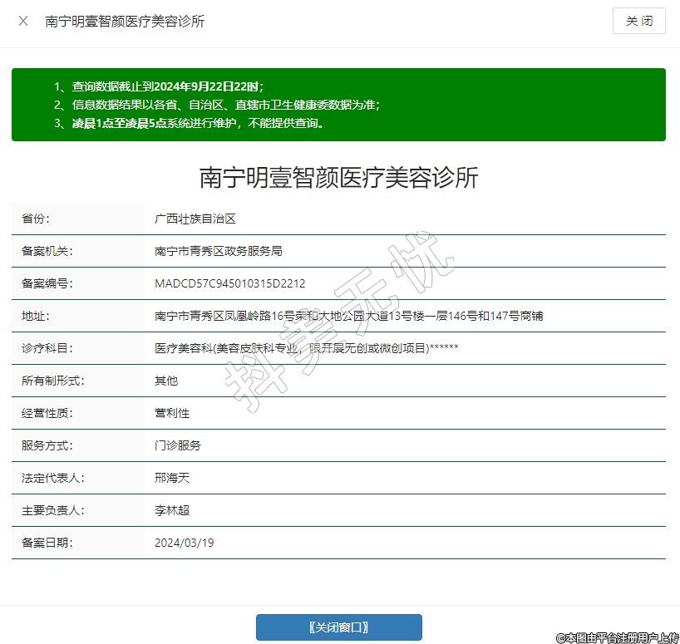Click the 所有制形式 value 其他
Screen dimensions: 680x644
pyautogui.click(x=166, y=381)
